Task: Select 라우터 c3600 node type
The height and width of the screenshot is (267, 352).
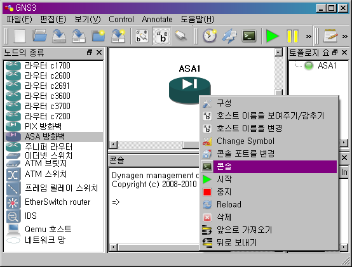Action: point(53,96)
